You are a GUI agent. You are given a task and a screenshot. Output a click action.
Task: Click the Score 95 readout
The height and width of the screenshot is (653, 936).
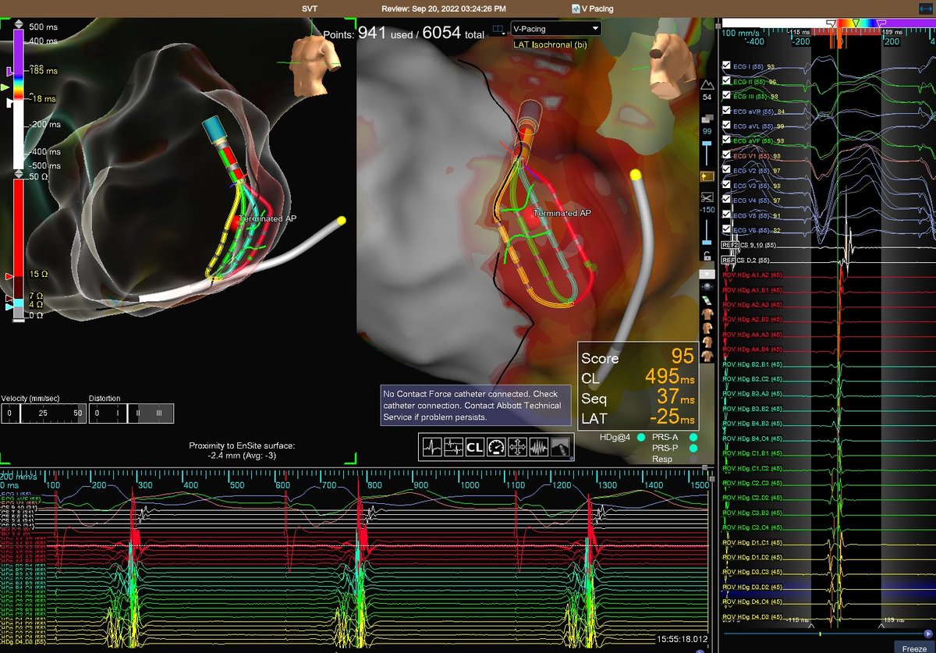pos(637,358)
